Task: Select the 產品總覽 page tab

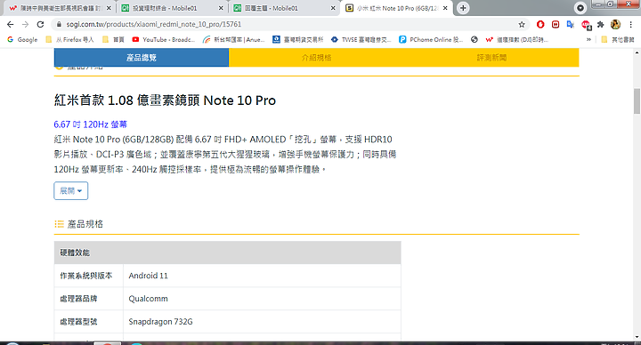Action: pyautogui.click(x=142, y=58)
